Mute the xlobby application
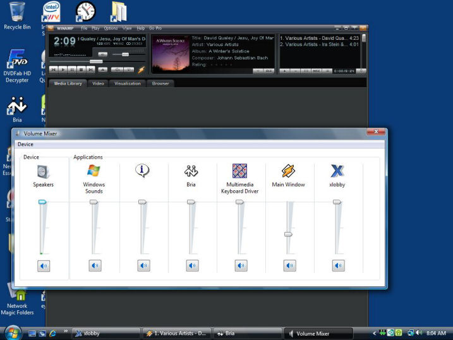 338,265
